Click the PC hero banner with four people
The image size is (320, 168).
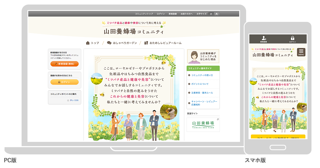(x=134, y=98)
